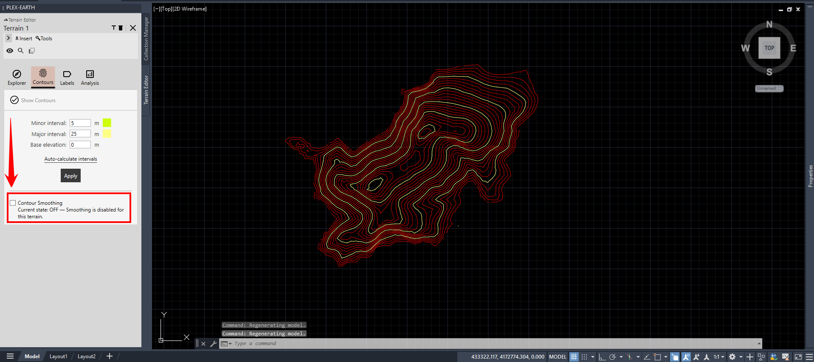Zoom to terrain using magnifier icon
This screenshot has height=362, width=814.
20,51
